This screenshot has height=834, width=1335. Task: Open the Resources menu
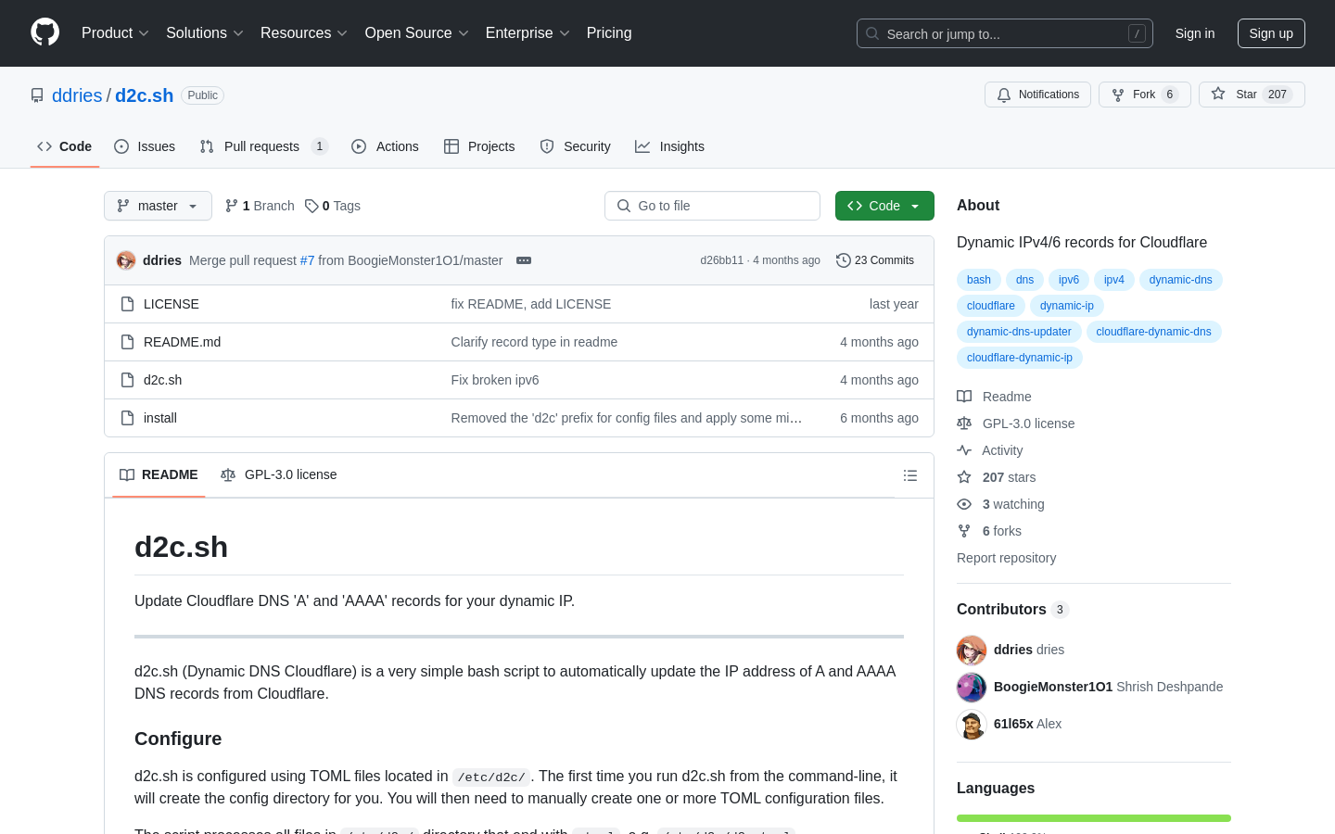click(x=304, y=32)
